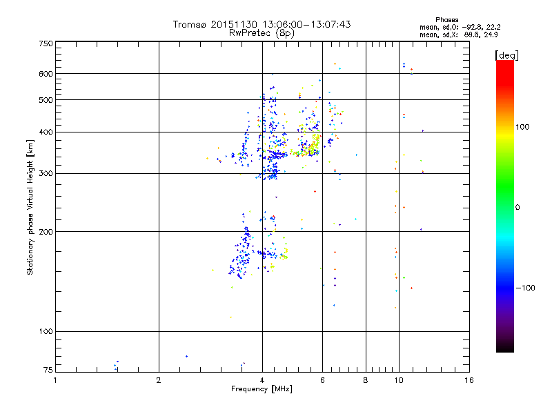The width and height of the screenshot is (552, 414).
Task: Click the x-axis tick label '4'
Action: coord(262,380)
